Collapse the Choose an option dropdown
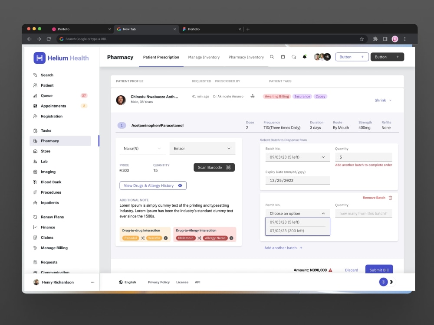Screen dimensions: 434x325 click(x=298, y=213)
